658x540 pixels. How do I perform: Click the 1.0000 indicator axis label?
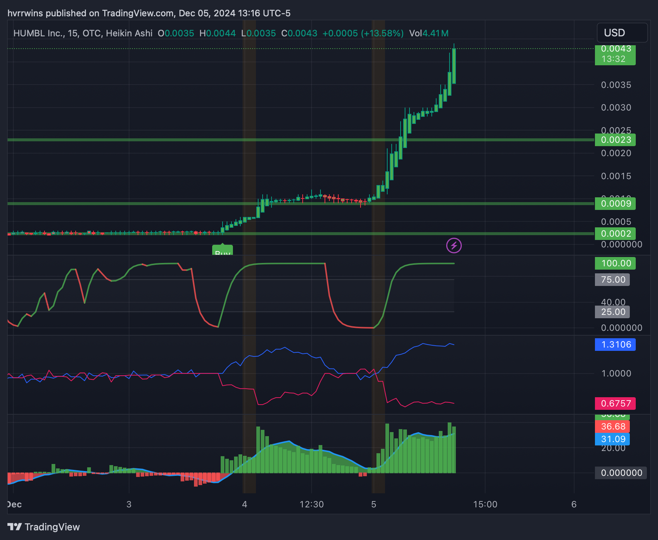click(616, 373)
